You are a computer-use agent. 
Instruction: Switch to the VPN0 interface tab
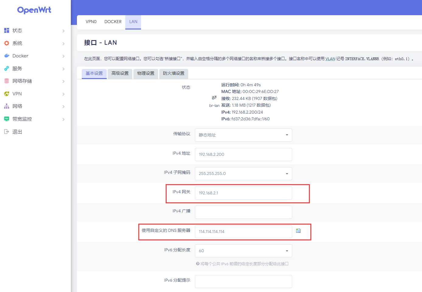point(91,22)
